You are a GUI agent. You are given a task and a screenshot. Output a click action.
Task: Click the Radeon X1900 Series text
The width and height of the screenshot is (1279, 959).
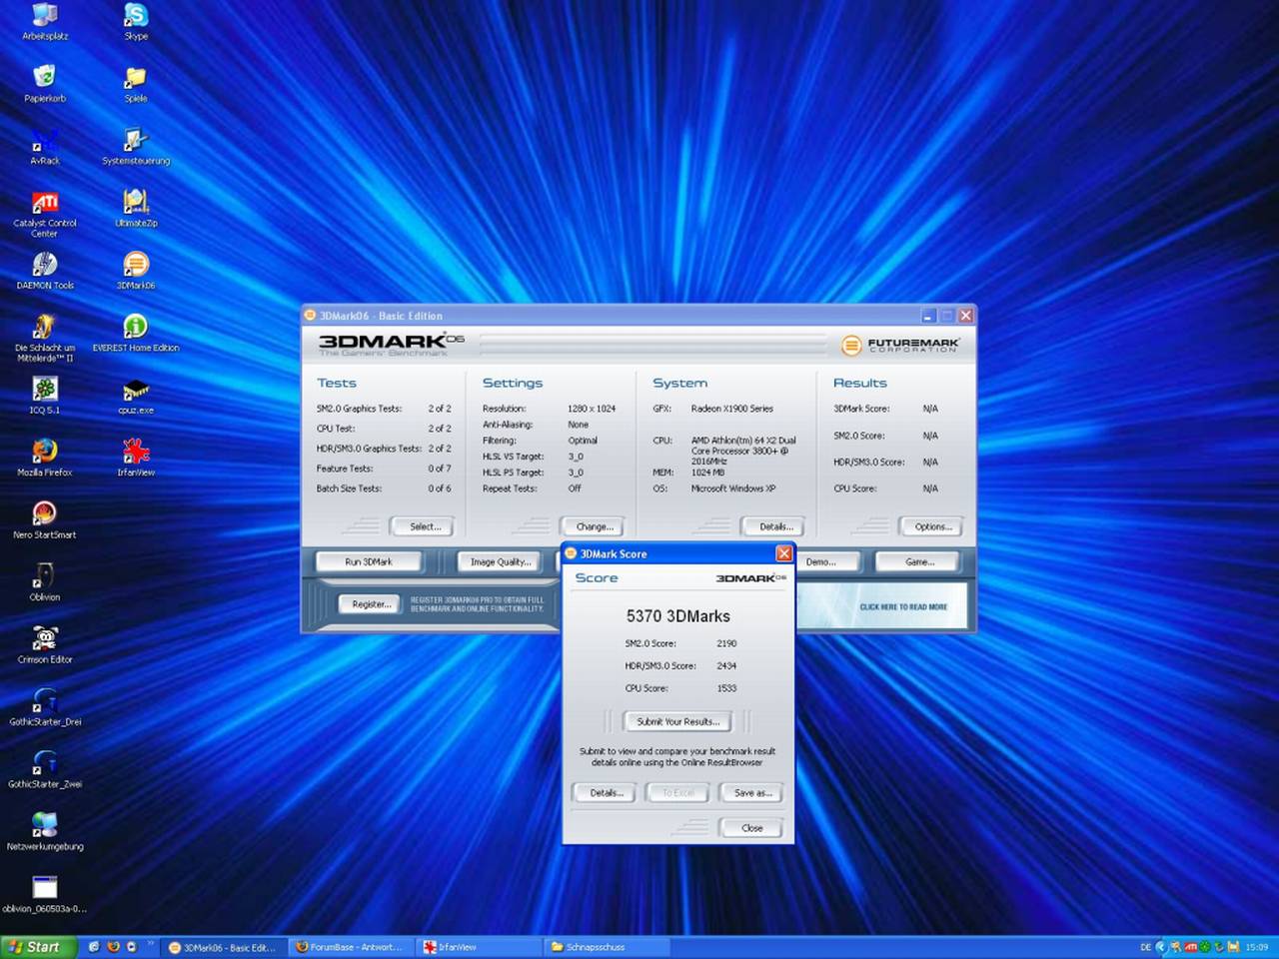pos(731,409)
